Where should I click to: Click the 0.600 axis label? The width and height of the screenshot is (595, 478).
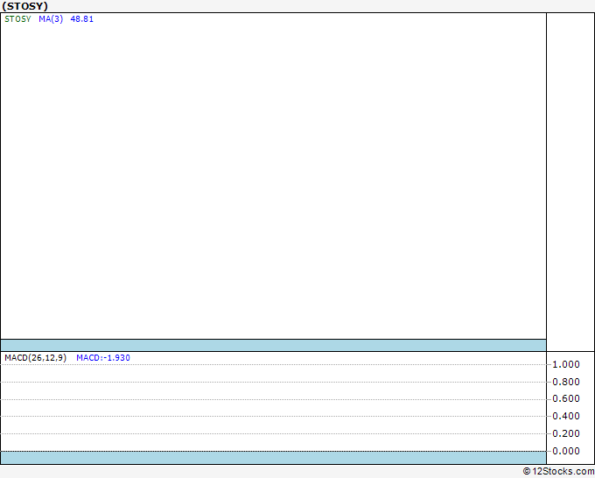point(566,399)
